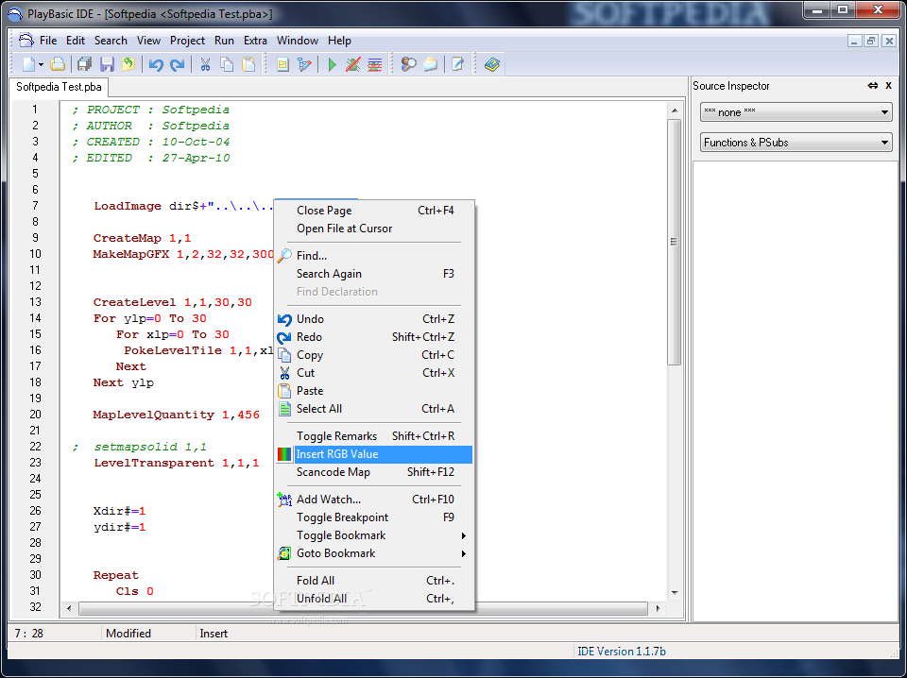Screen dimensions: 907x678
Task: Click the Save All floppy disks icon
Action: coord(84,65)
